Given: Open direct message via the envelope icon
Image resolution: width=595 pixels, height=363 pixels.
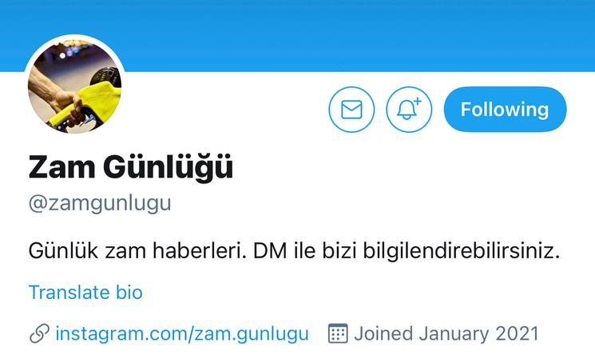Looking at the screenshot, I should tap(351, 110).
